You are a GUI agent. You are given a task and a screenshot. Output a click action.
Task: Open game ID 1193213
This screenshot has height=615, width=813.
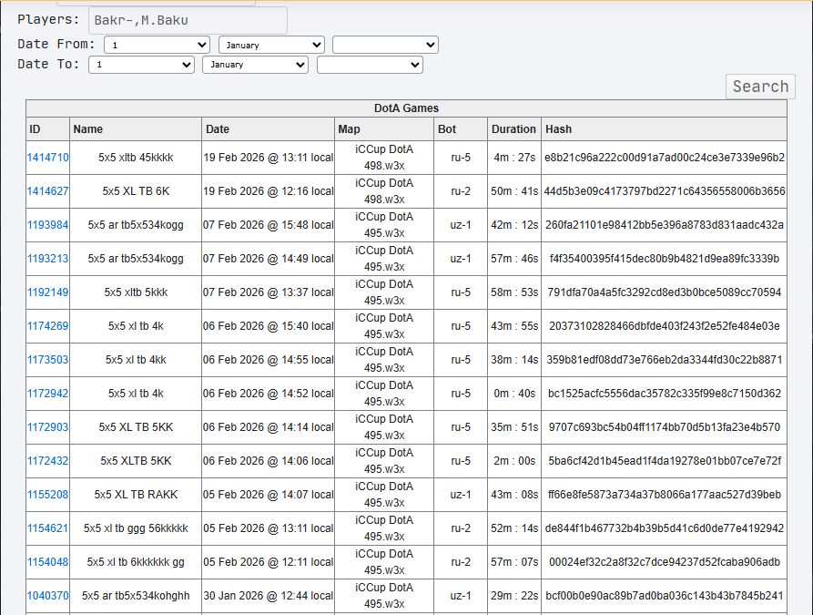[47, 259]
